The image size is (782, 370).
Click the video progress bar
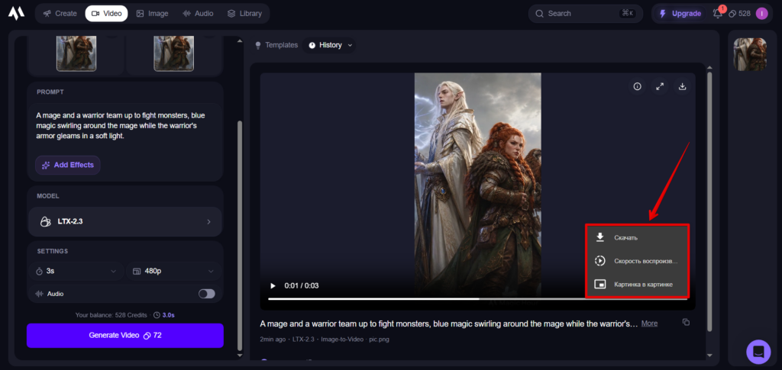[477, 299]
